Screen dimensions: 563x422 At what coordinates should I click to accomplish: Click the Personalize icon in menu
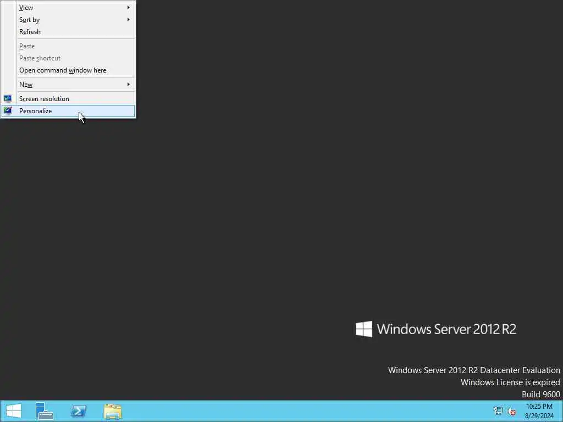click(8, 111)
